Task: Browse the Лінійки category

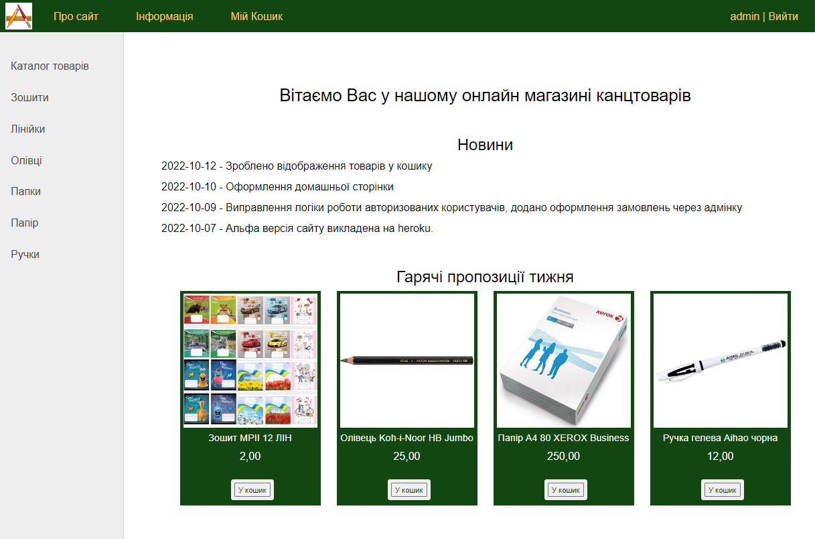Action: tap(29, 129)
